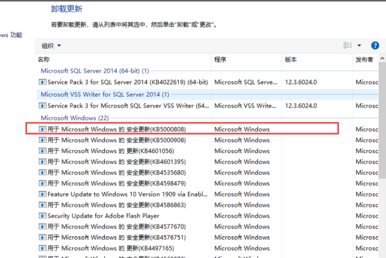Click the icon beside the KB4535680 update
The image size is (386, 258).
(42, 172)
